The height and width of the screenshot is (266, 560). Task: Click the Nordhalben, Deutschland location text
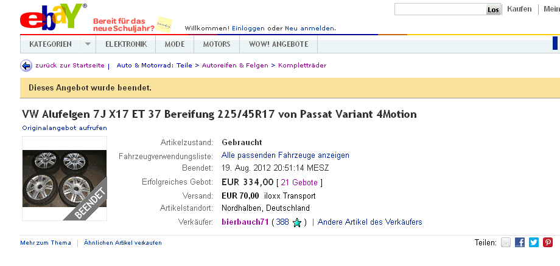266,208
